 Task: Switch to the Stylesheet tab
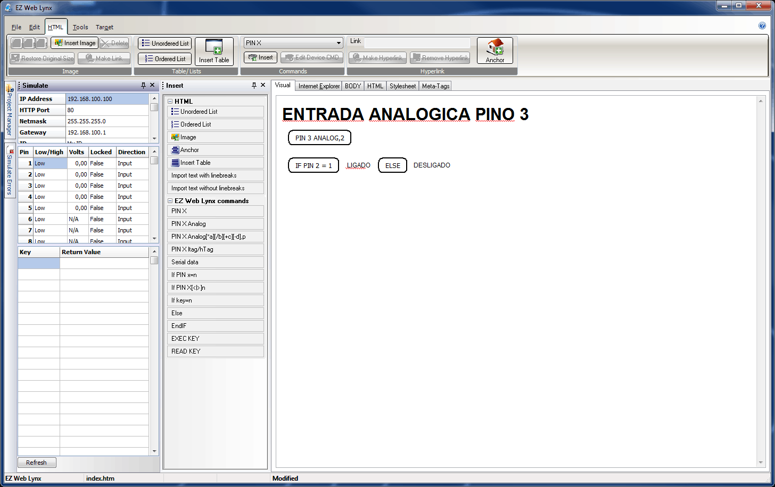click(402, 86)
